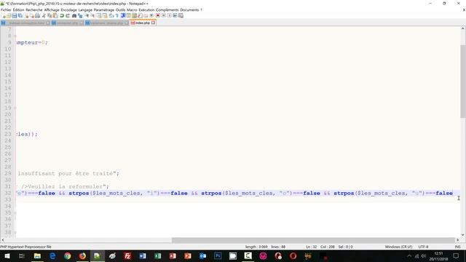
Task: Open the Affichage menu
Action: (x=52, y=9)
